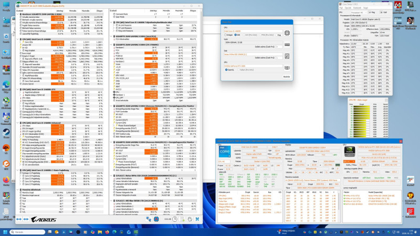This screenshot has width=420, height=236.
Task: Open the Microsoft Edge desktop shortcut
Action: pos(6,87)
